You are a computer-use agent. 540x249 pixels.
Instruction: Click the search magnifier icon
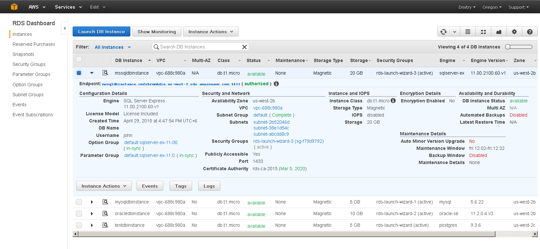click(156, 47)
